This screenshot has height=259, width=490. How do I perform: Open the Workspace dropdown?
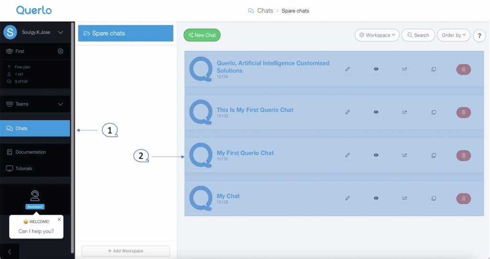tap(377, 35)
